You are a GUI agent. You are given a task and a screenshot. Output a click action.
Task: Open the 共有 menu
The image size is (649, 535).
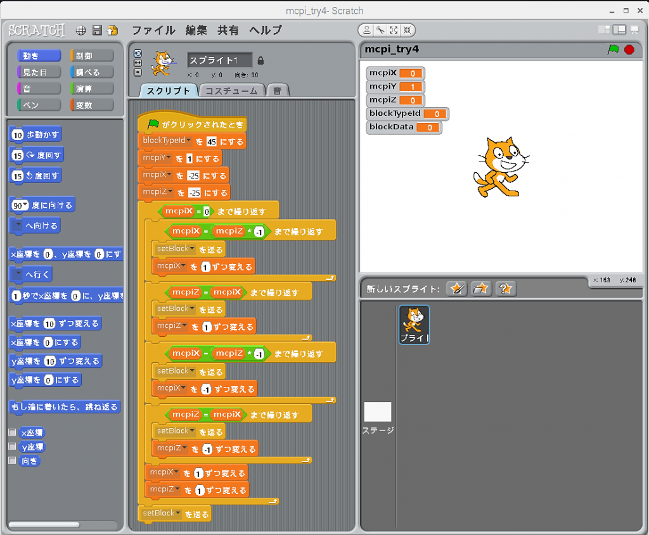(x=228, y=30)
